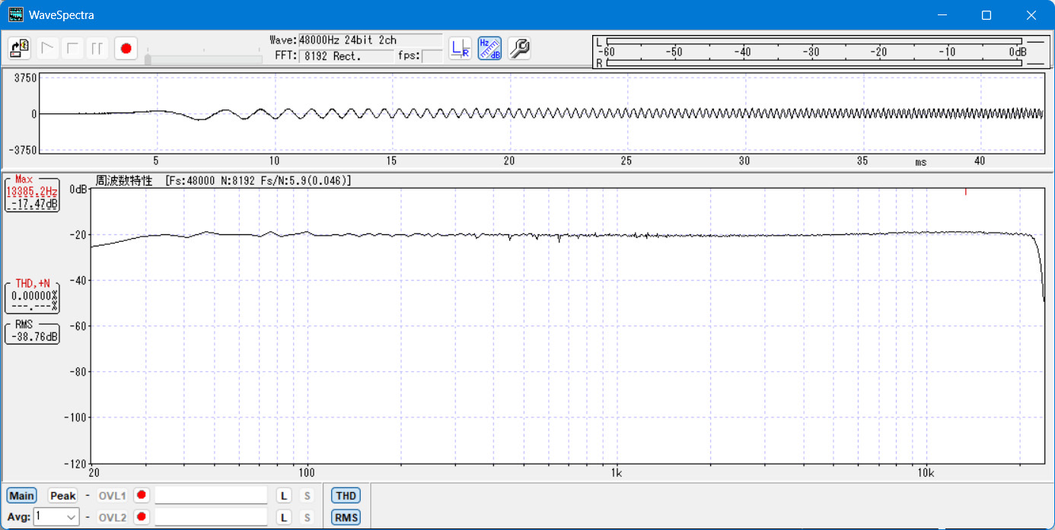The height and width of the screenshot is (530, 1055).
Task: Toggle the Hz/dB axis scale icon
Action: click(x=489, y=49)
